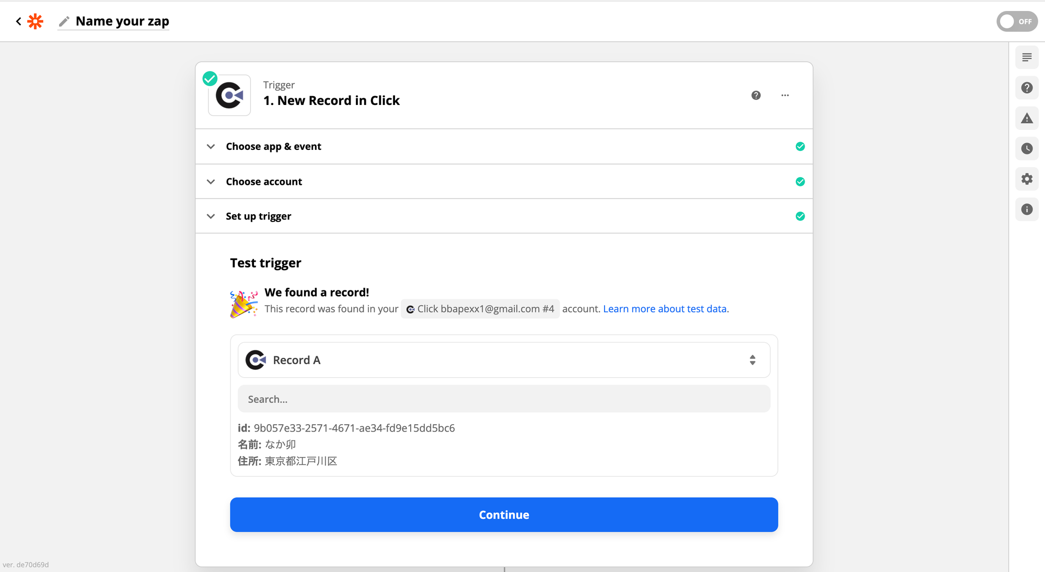Focus the record Search field
The height and width of the screenshot is (572, 1045).
[504, 399]
